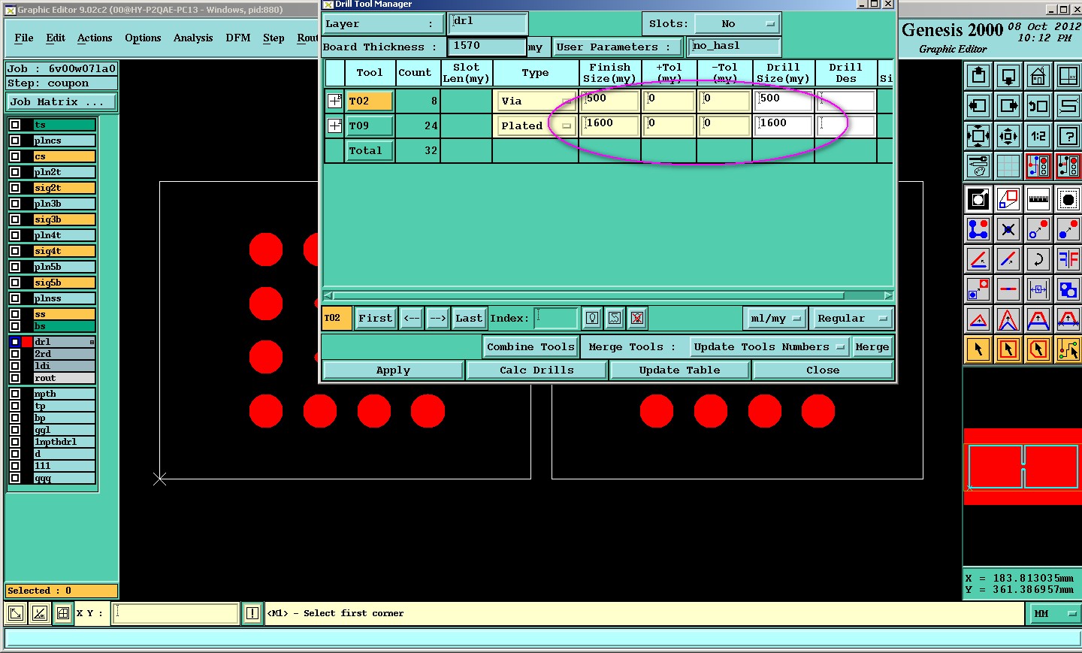Click the curved rotate arrow icon
Image resolution: width=1082 pixels, height=653 pixels.
(1038, 259)
